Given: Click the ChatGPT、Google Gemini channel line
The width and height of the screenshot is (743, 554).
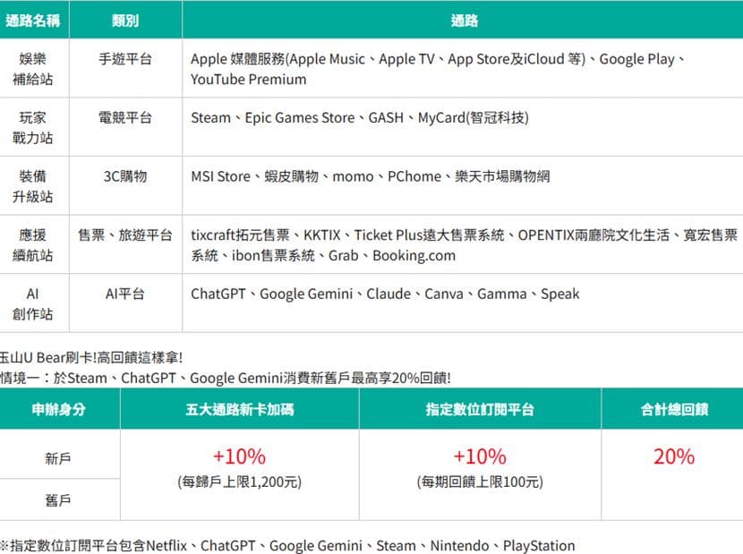Looking at the screenshot, I should tap(385, 294).
